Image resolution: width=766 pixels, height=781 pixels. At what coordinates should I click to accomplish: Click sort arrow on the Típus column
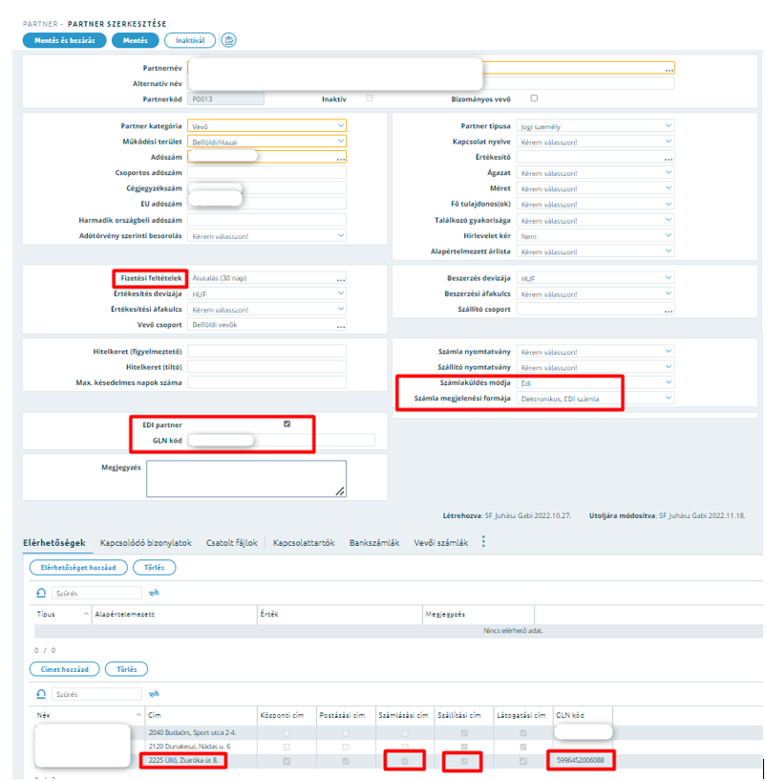pos(86,614)
